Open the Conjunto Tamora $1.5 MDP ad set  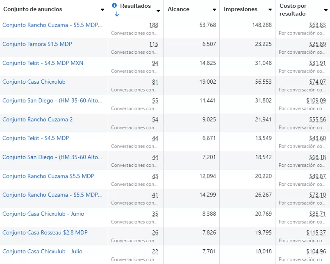pos(37,44)
